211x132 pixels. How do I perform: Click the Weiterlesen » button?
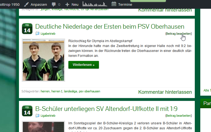(84, 65)
